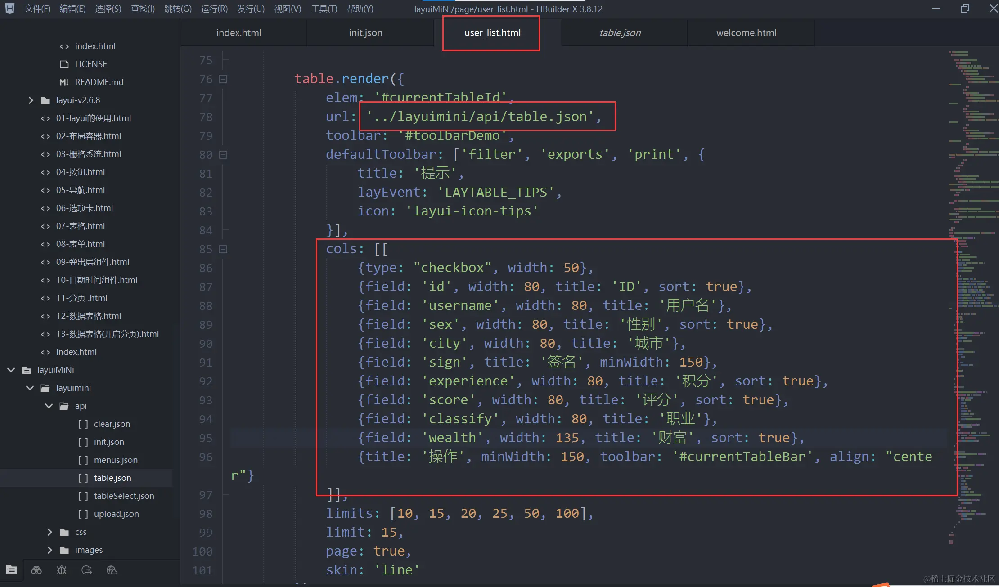Click the bracket icon beside upload.json
The height and width of the screenshot is (587, 999).
pos(83,514)
